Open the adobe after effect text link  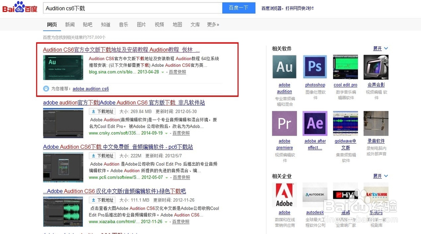315,144
